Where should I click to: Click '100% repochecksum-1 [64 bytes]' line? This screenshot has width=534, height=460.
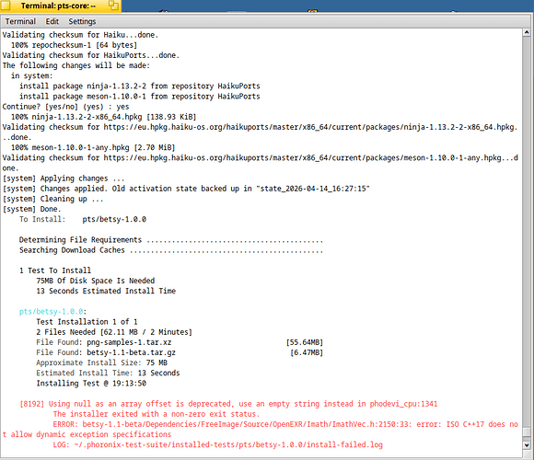(74, 45)
